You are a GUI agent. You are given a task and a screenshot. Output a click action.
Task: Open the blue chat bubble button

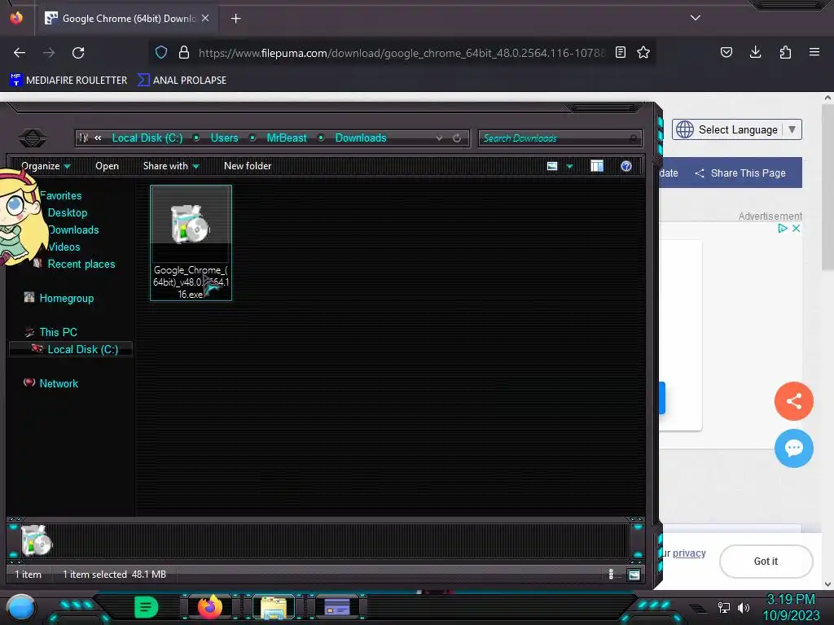(x=793, y=448)
